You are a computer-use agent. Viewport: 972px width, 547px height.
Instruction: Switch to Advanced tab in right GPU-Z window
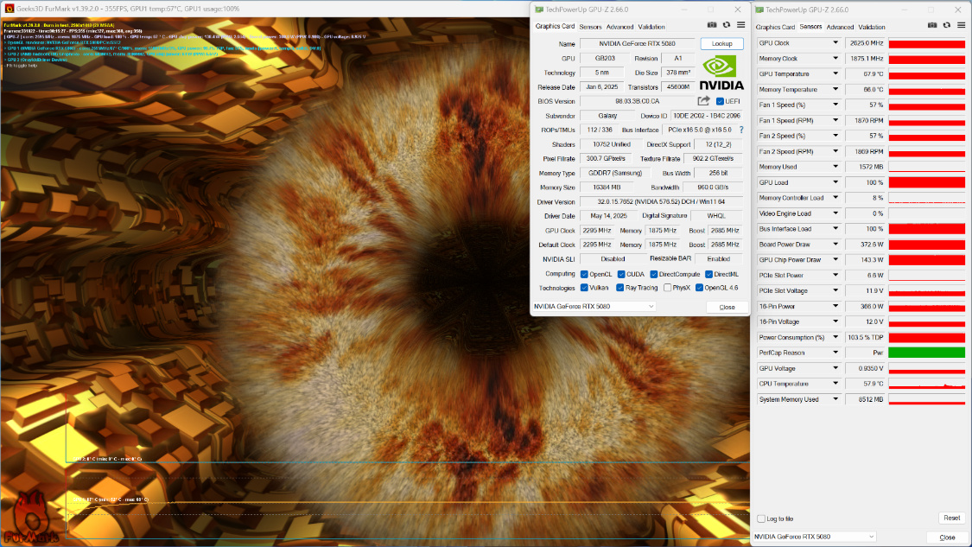pos(840,27)
